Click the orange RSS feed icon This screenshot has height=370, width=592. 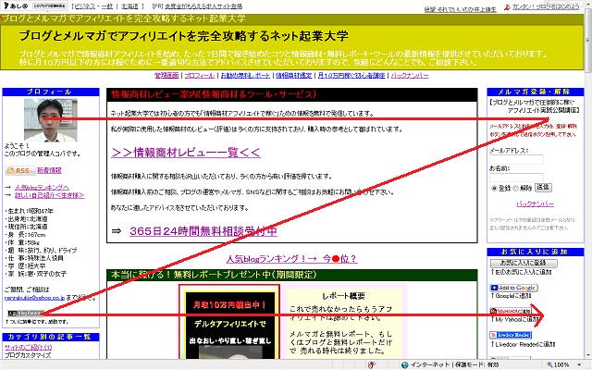[x=18, y=170]
